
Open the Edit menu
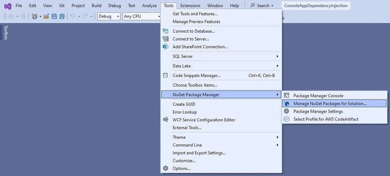(x=33, y=6)
